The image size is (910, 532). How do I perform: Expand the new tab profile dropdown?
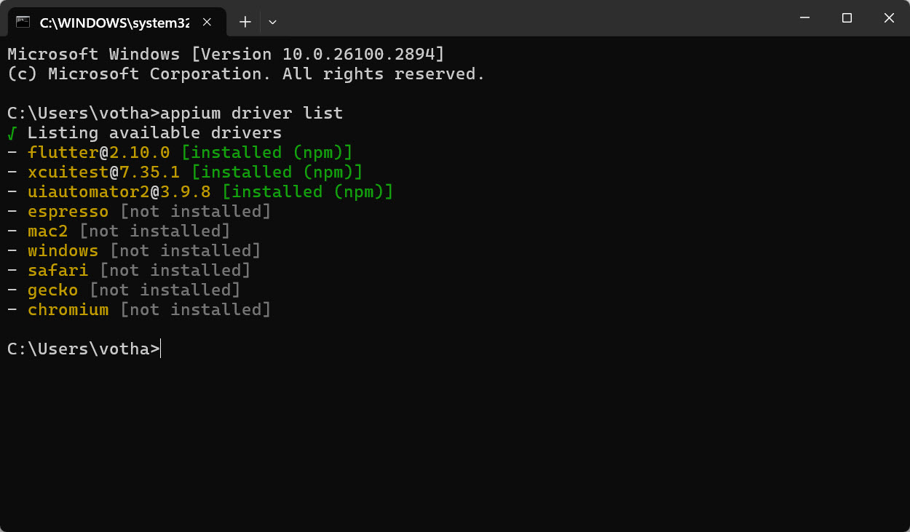tap(272, 22)
